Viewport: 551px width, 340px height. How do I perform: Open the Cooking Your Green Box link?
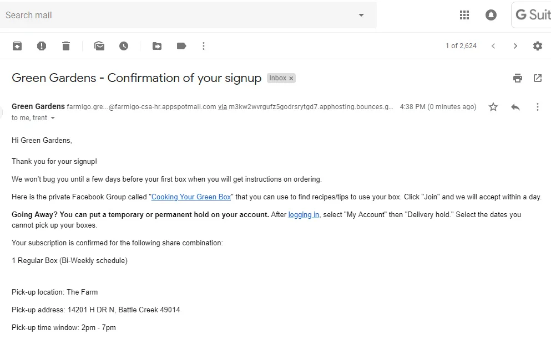(x=191, y=197)
